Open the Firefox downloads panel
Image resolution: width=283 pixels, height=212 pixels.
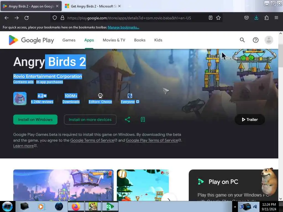coord(256,18)
